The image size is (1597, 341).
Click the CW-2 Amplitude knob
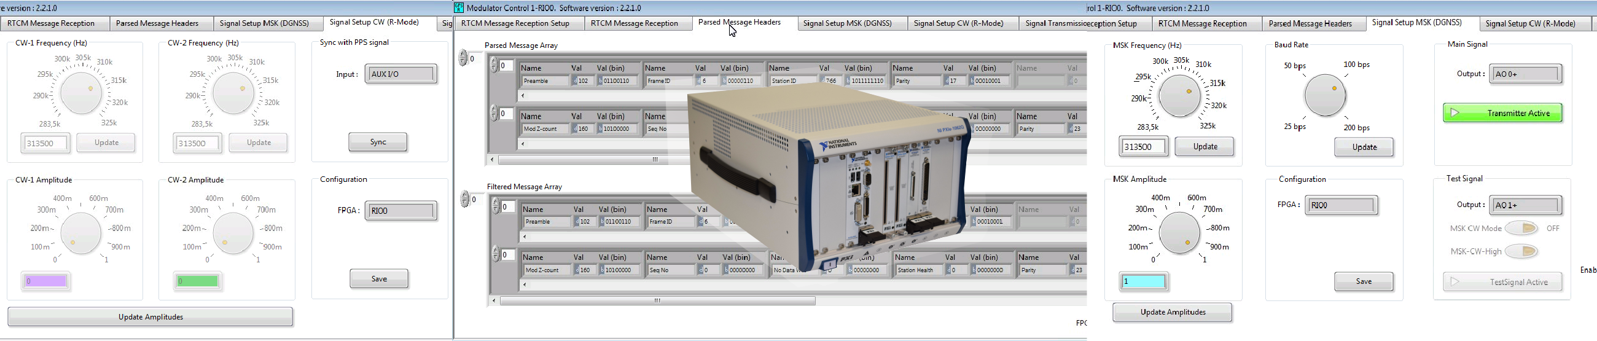tap(232, 233)
